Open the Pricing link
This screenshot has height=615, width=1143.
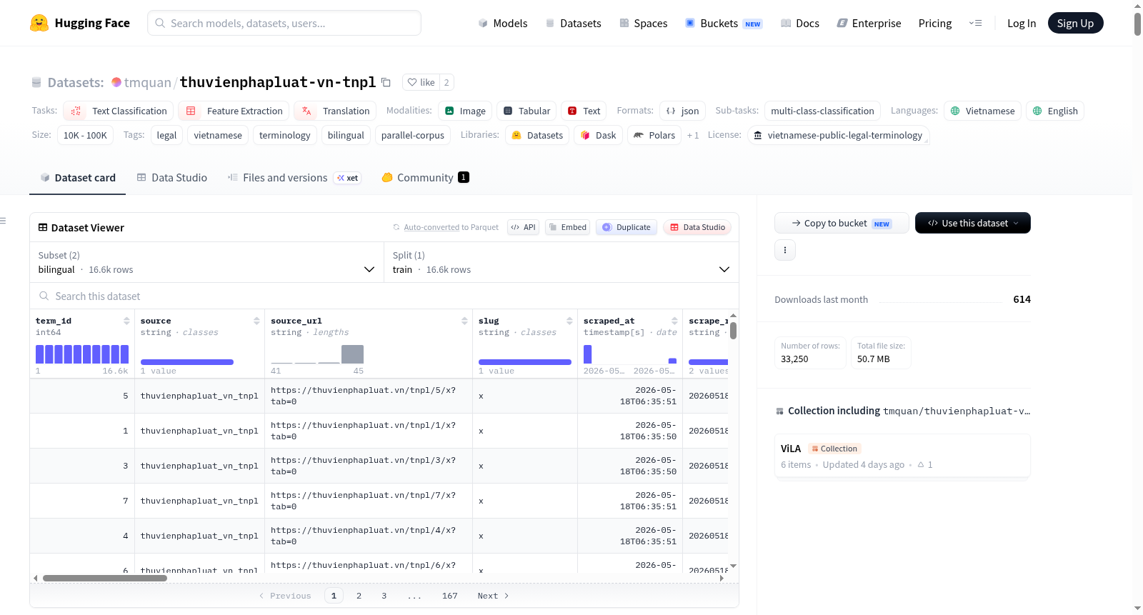935,23
